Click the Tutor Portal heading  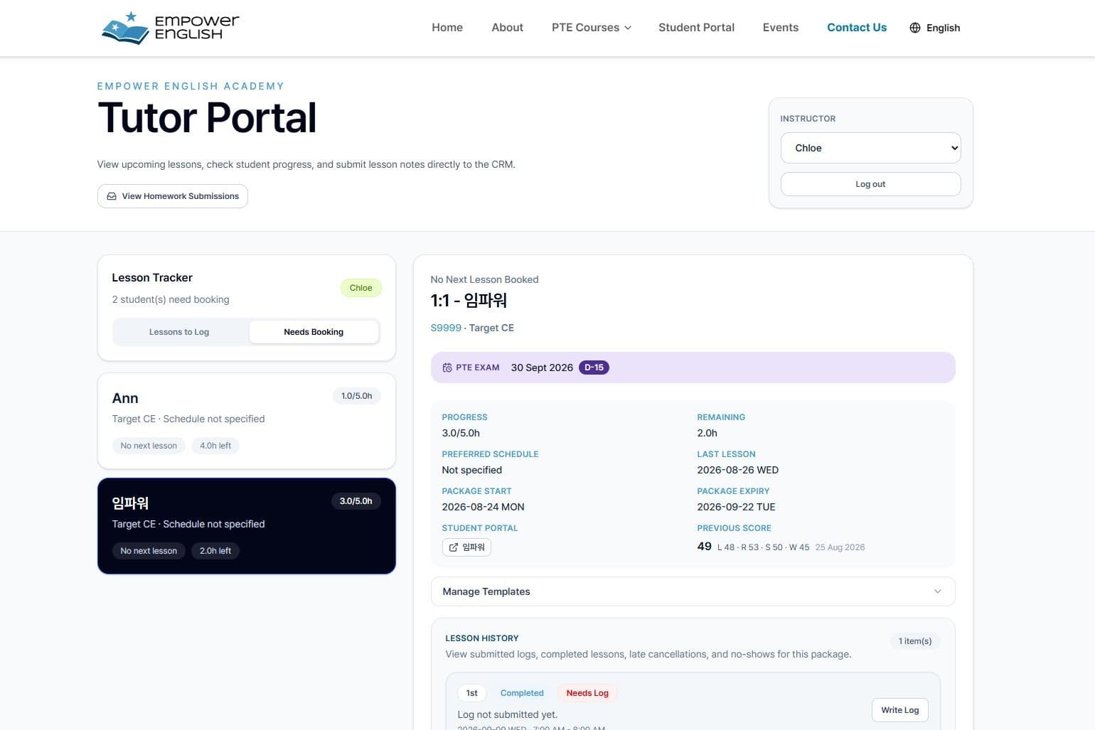[x=207, y=118]
